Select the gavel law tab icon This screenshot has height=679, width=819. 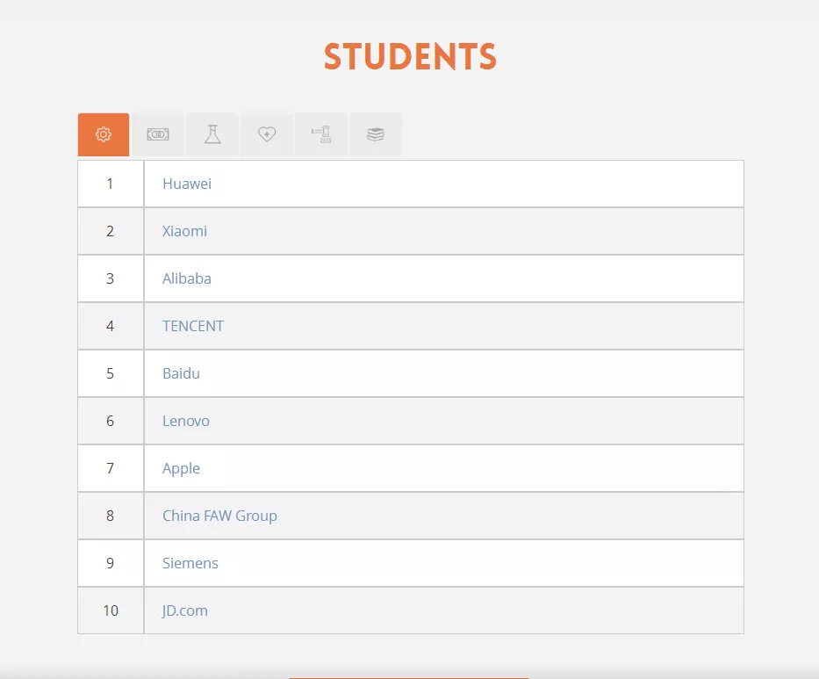click(x=321, y=134)
